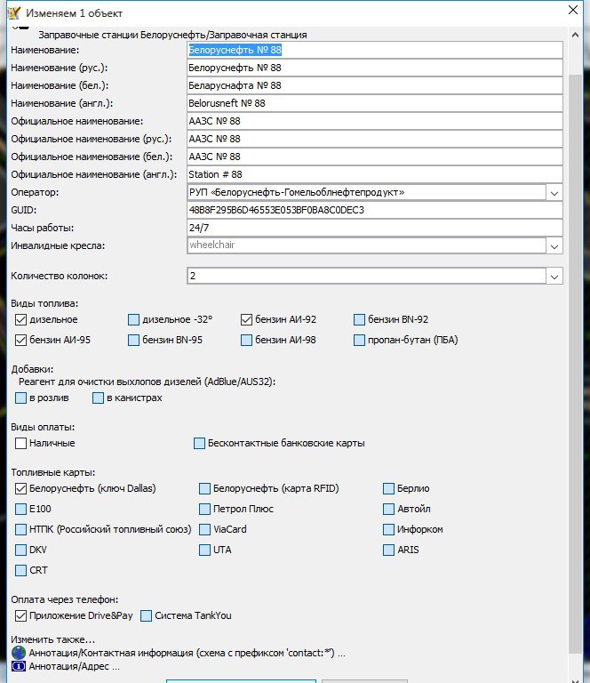Enable the Петрол Плюс checkbox
The height and width of the screenshot is (683, 590).
coord(204,509)
